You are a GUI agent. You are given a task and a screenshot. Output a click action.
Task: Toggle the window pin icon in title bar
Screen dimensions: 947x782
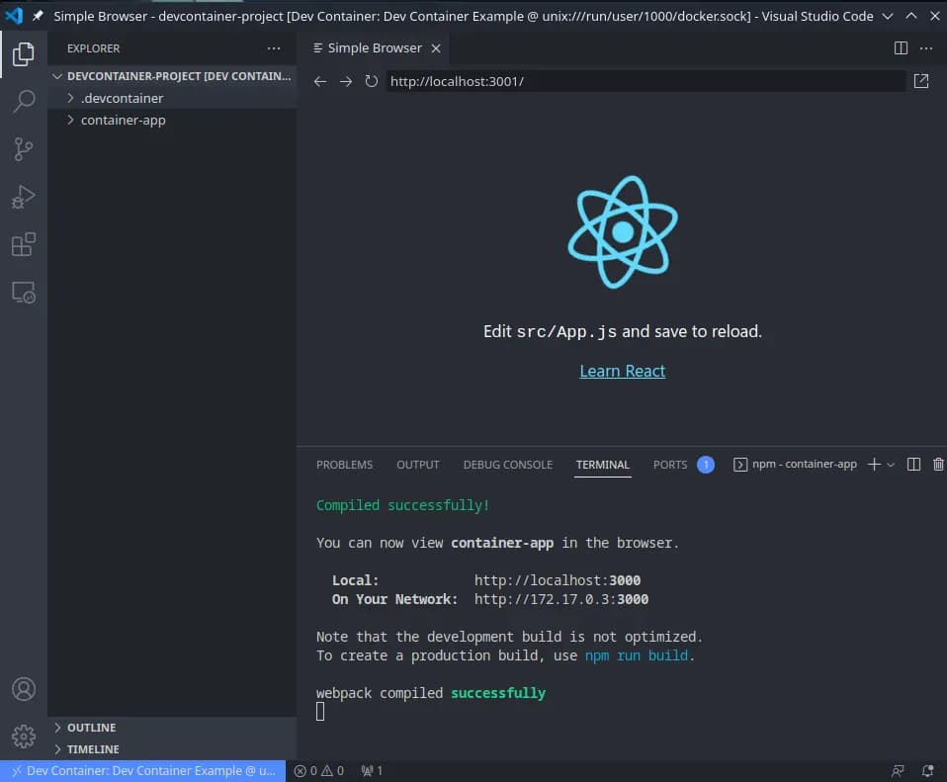pos(38,16)
